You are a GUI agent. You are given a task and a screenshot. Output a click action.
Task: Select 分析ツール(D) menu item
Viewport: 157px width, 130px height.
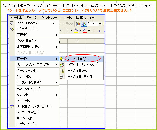coord(34,124)
